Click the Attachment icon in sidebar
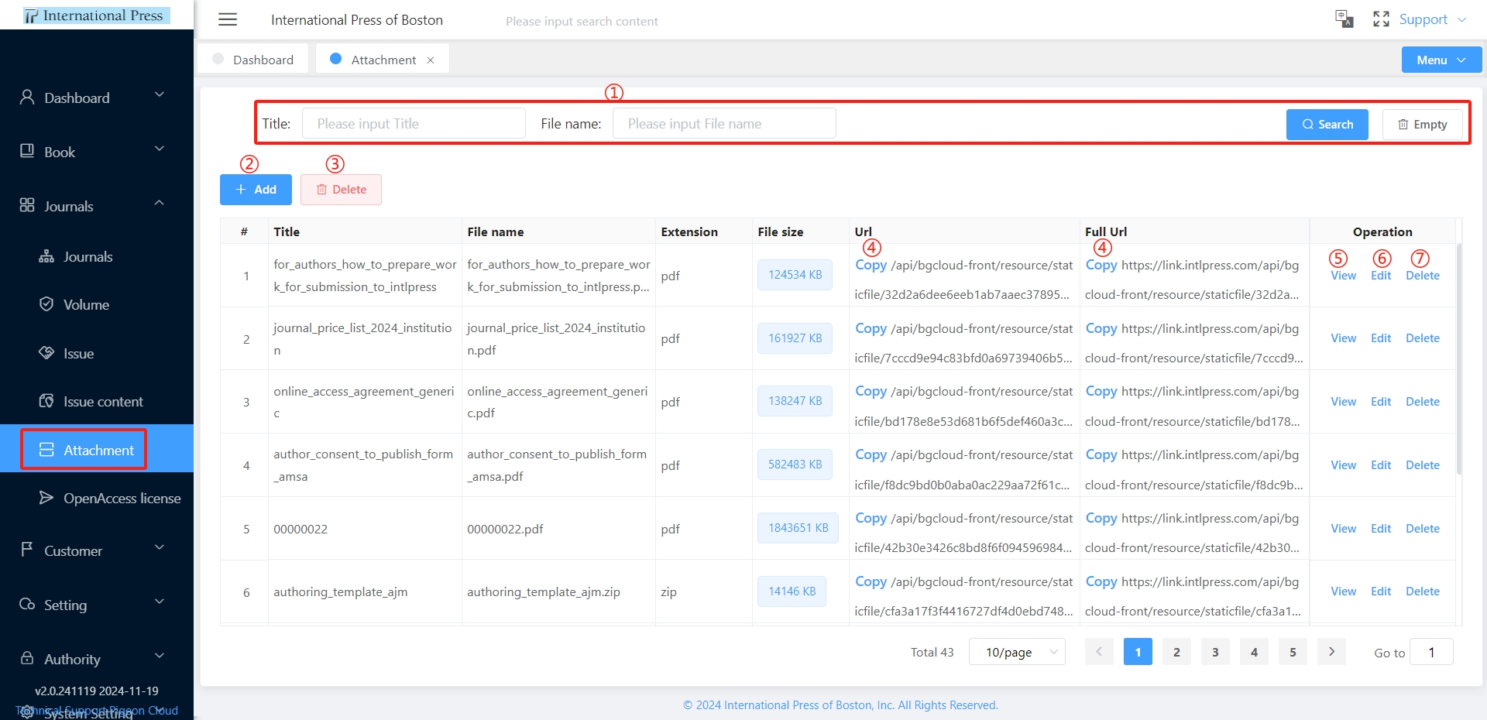Screen dimensions: 1487x720 tap(46, 449)
